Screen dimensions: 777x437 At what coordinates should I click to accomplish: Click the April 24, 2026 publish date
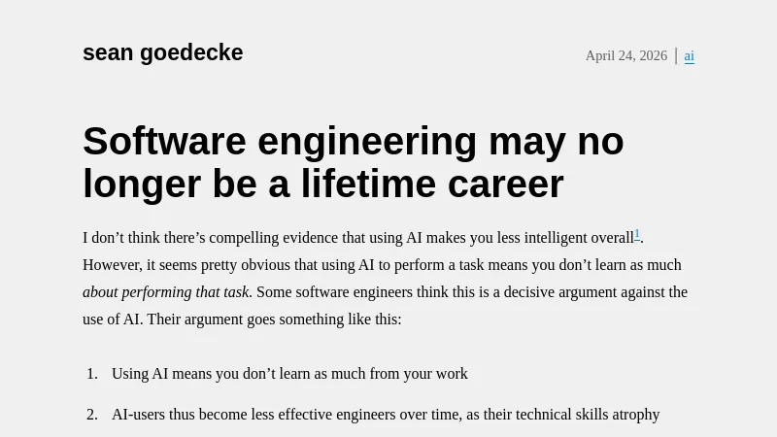pos(625,56)
